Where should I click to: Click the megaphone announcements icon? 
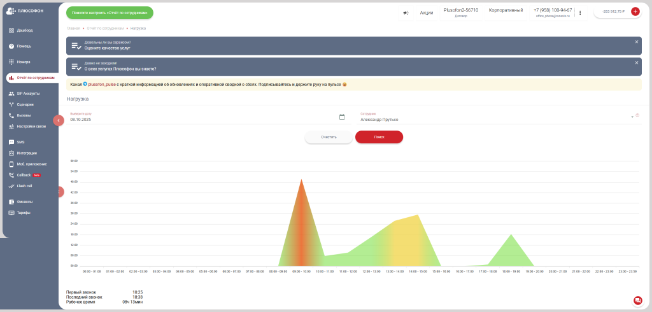[406, 12]
